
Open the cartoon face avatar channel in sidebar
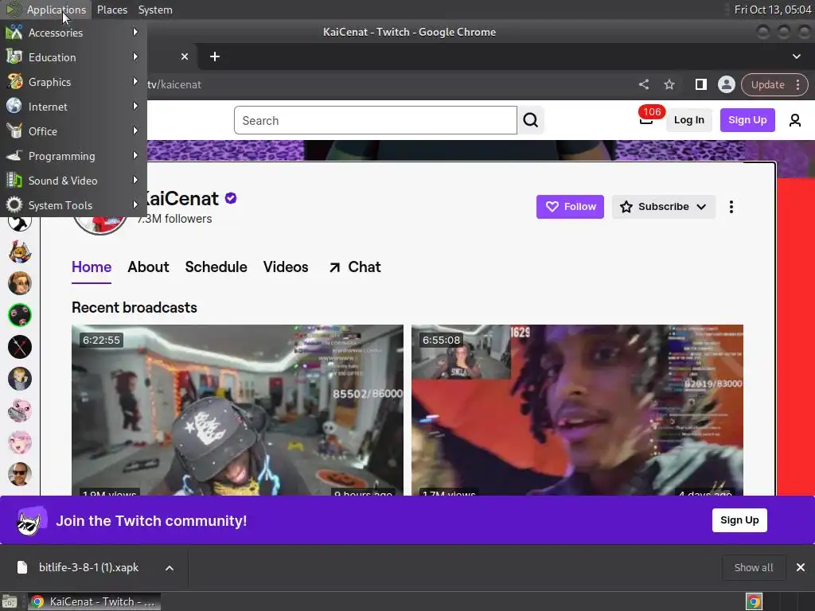tap(20, 284)
